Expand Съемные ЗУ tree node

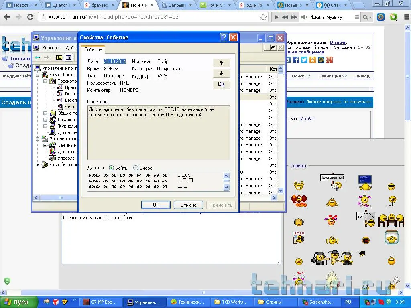pos(45,145)
